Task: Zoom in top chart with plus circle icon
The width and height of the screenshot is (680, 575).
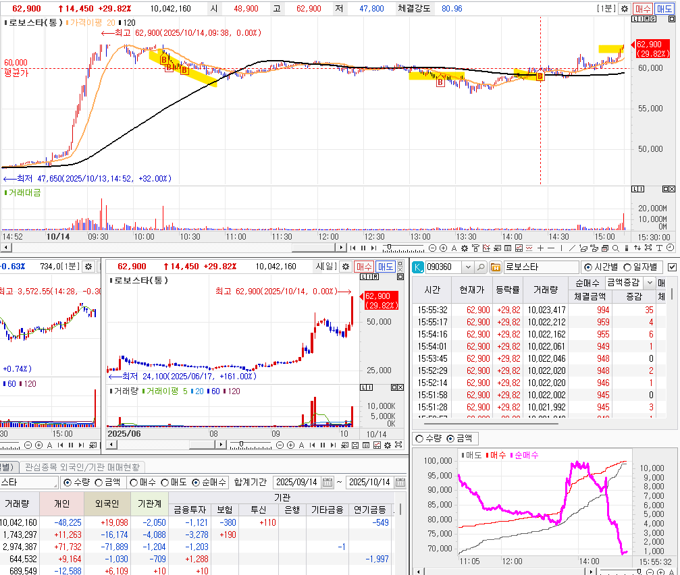Action: pyautogui.click(x=443, y=248)
